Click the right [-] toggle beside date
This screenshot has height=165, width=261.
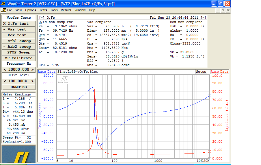204,18
